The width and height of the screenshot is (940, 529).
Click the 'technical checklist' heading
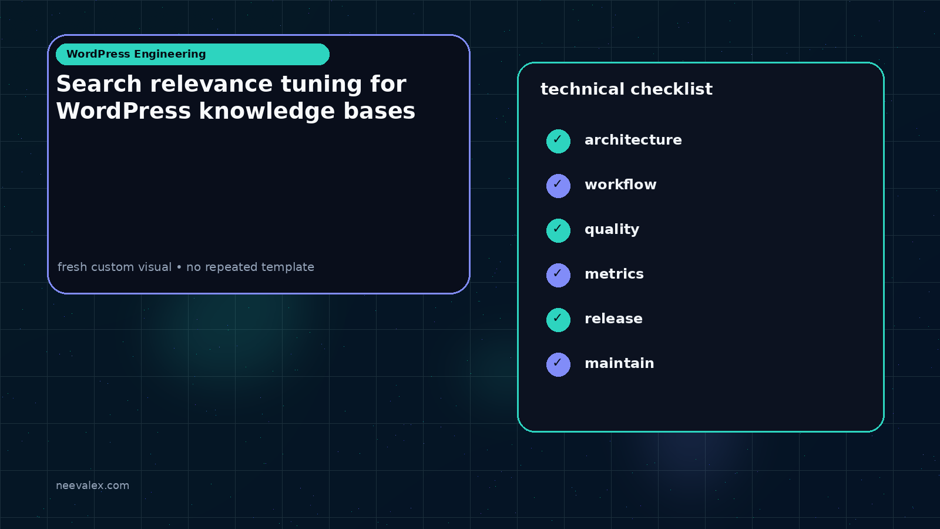click(626, 89)
